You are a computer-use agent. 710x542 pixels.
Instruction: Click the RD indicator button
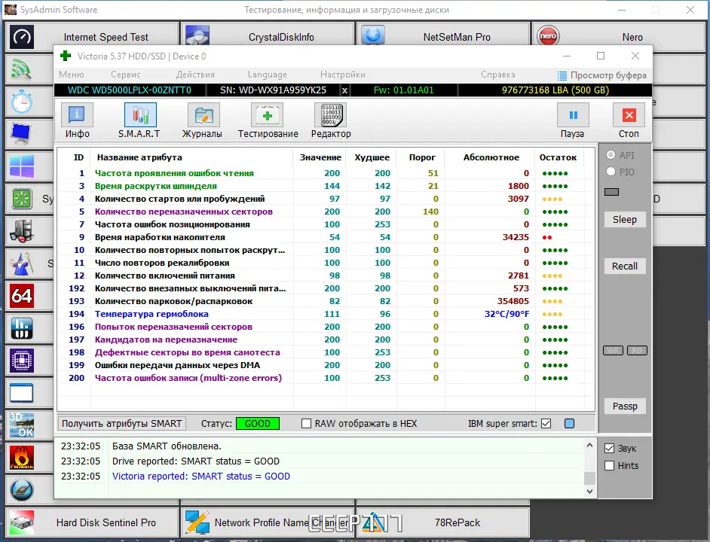coord(637,351)
